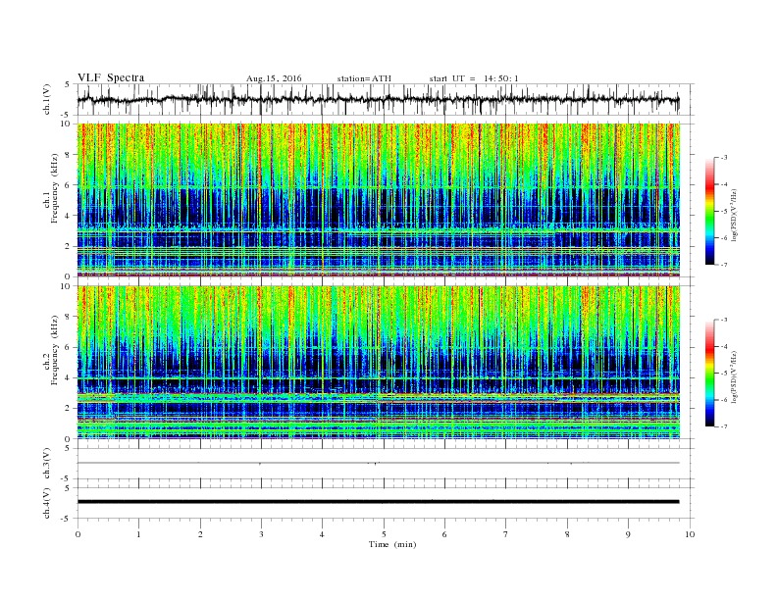
Task: Click the 'ch.3(V)' axis label
Action: pos(47,464)
